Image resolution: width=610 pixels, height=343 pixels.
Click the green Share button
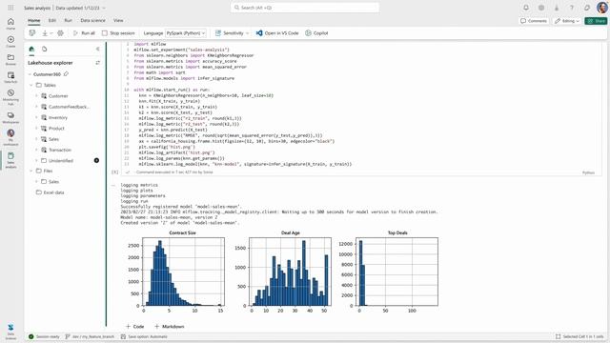(596, 21)
